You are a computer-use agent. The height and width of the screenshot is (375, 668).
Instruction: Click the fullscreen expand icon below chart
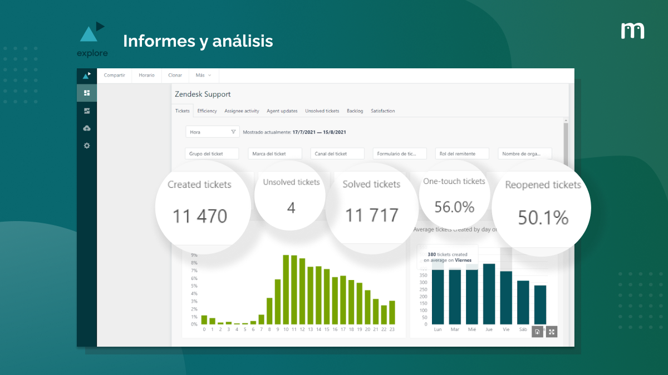point(552,332)
